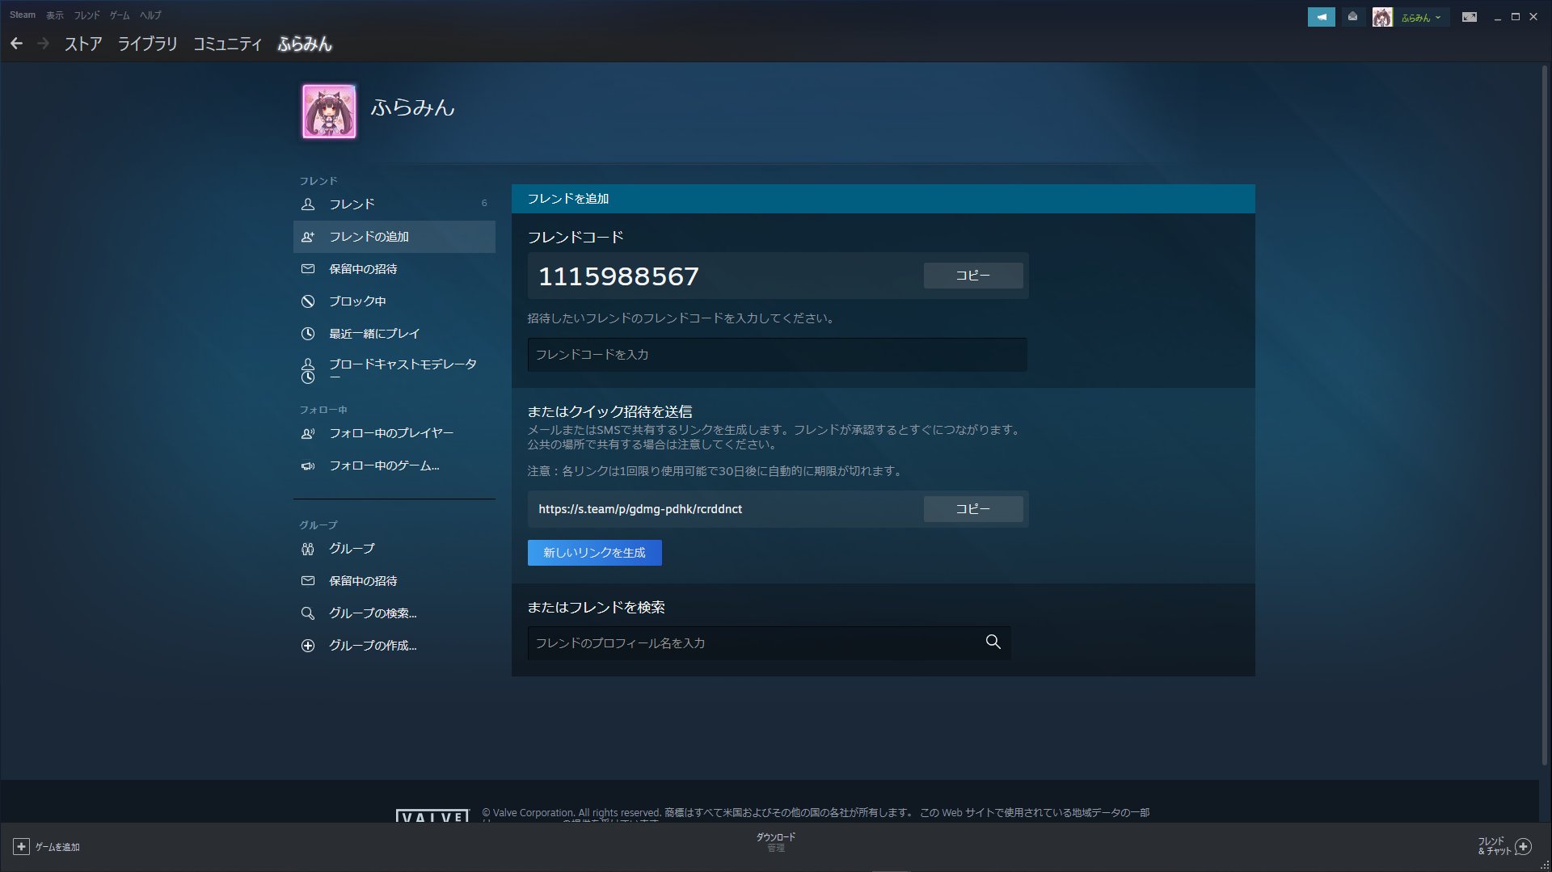Image resolution: width=1552 pixels, height=872 pixels.
Task: Click the フレンドの追加 add-person icon
Action: tap(308, 237)
